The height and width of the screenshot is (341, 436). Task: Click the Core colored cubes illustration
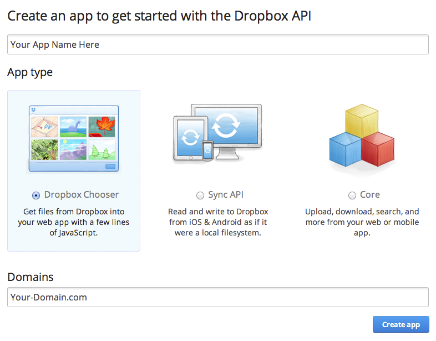pos(362,136)
